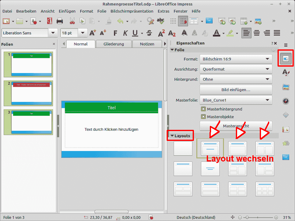
Task: Open the Gallery sidebar icon
Action: pyautogui.click(x=286, y=87)
